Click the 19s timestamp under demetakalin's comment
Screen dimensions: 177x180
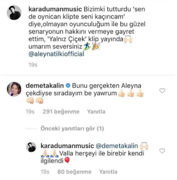tap(30, 112)
